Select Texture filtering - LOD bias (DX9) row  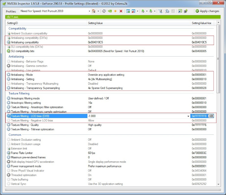coord(110,116)
